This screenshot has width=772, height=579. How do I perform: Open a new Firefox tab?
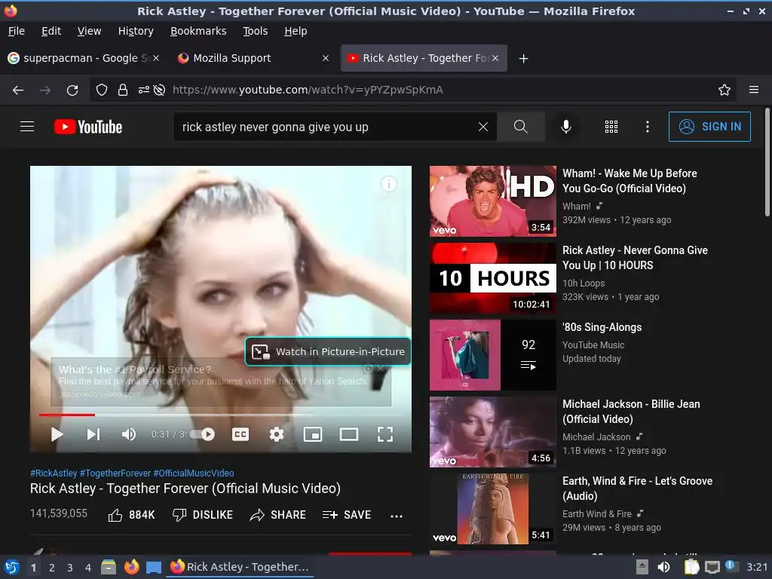523,59
